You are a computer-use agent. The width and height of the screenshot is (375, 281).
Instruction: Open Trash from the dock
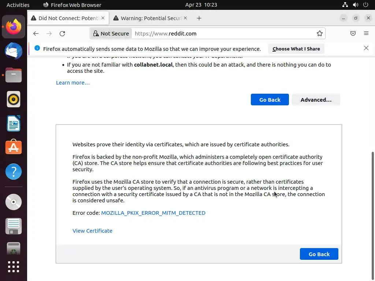pos(14,248)
